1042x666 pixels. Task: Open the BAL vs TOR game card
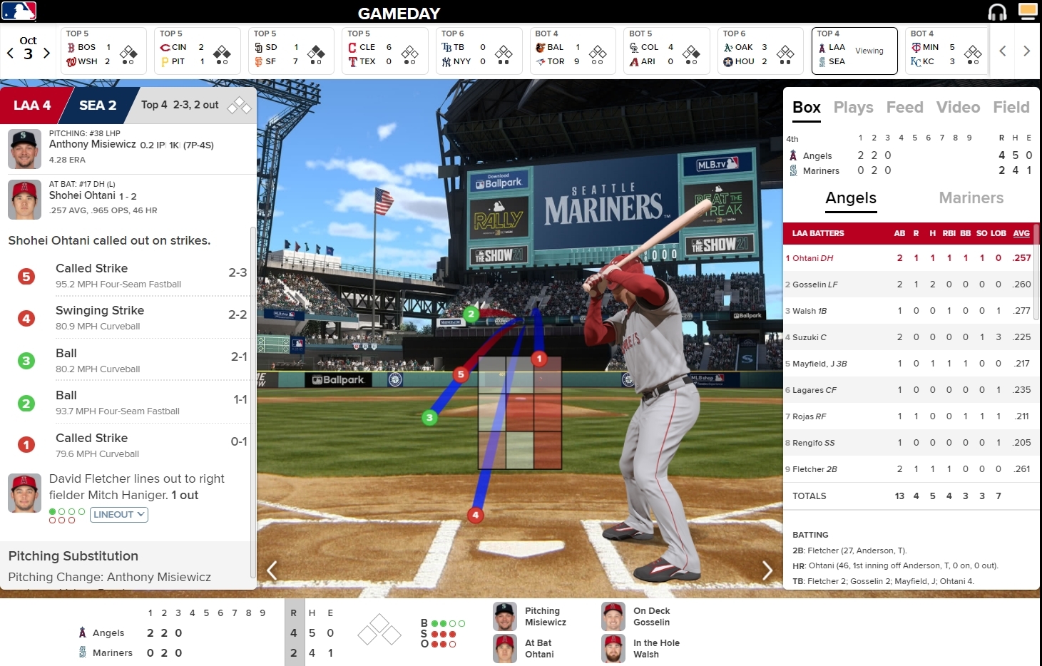572,51
